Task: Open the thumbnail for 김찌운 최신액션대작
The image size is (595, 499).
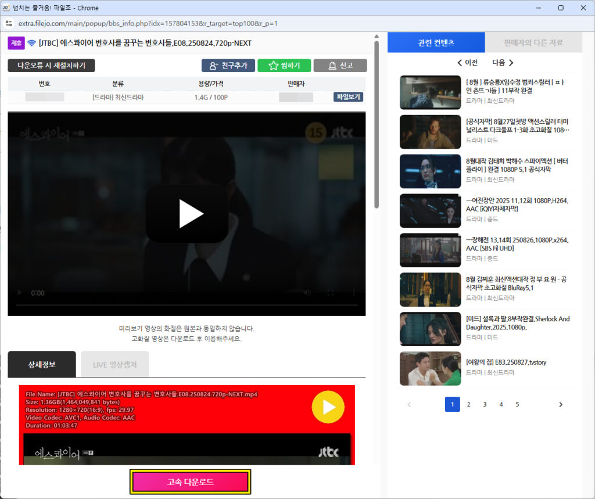Action: [x=431, y=289]
